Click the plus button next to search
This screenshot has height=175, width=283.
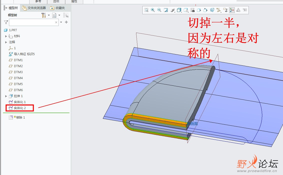pos(66,22)
